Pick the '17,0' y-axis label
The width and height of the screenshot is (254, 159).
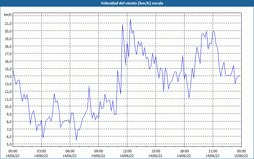click(8, 53)
